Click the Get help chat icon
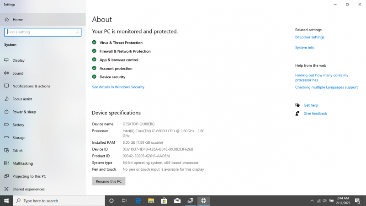Image resolution: width=366 pixels, height=206 pixels. tap(297, 105)
